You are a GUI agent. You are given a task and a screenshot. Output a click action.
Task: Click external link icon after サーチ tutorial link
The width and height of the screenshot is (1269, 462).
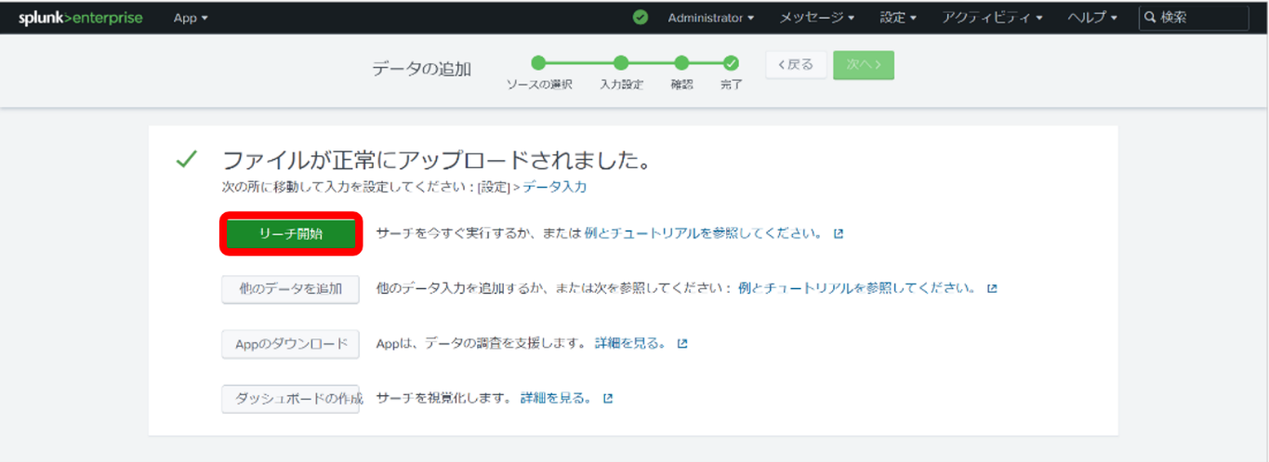[839, 234]
